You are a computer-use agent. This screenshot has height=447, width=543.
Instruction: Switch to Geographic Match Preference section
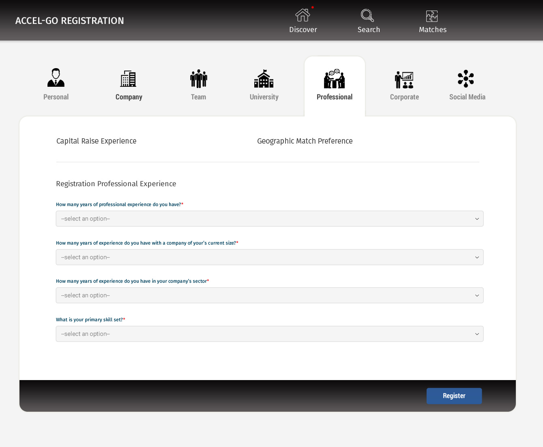point(305,141)
